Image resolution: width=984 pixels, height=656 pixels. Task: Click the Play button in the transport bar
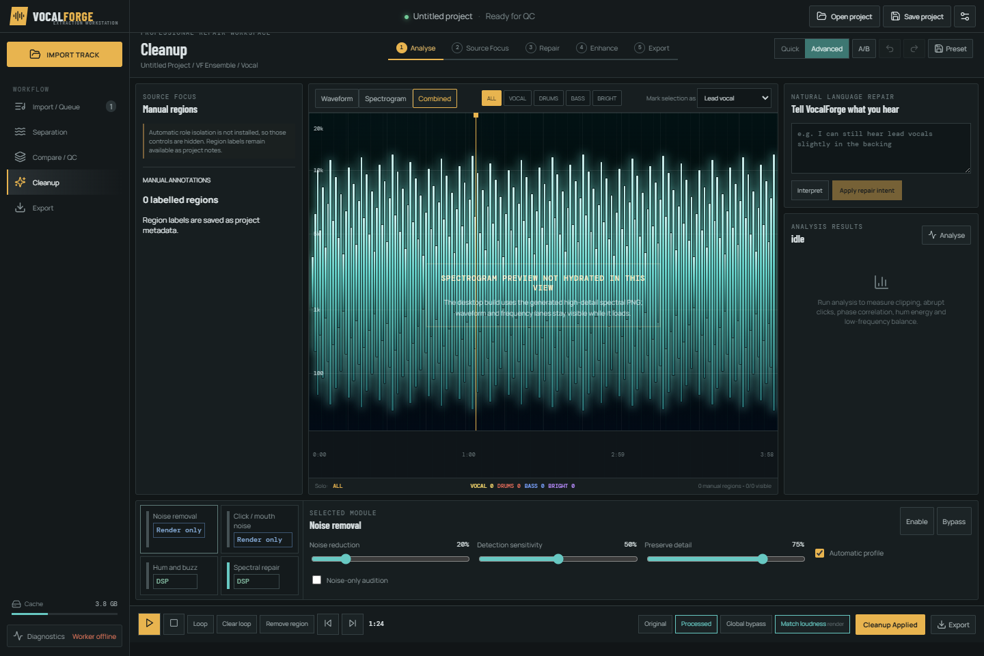click(x=149, y=623)
